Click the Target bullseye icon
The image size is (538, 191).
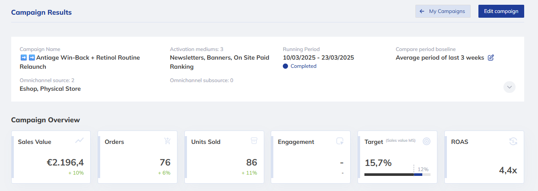pos(427,141)
